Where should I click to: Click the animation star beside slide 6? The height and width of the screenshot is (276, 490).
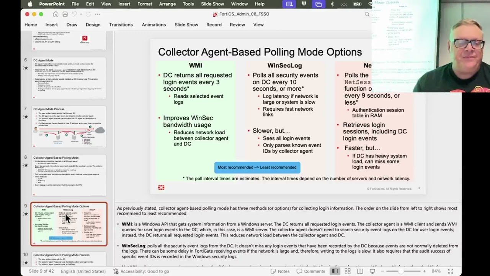pos(26,68)
